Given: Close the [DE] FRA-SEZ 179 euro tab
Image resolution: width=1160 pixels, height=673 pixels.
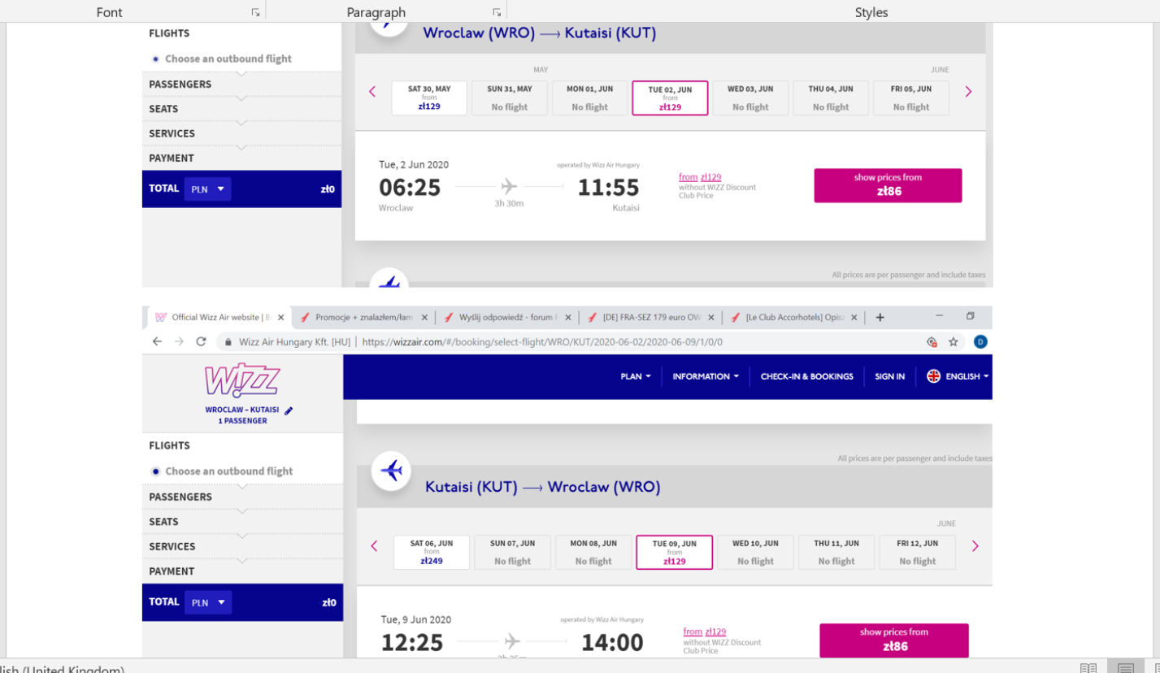Looking at the screenshot, I should (x=712, y=318).
